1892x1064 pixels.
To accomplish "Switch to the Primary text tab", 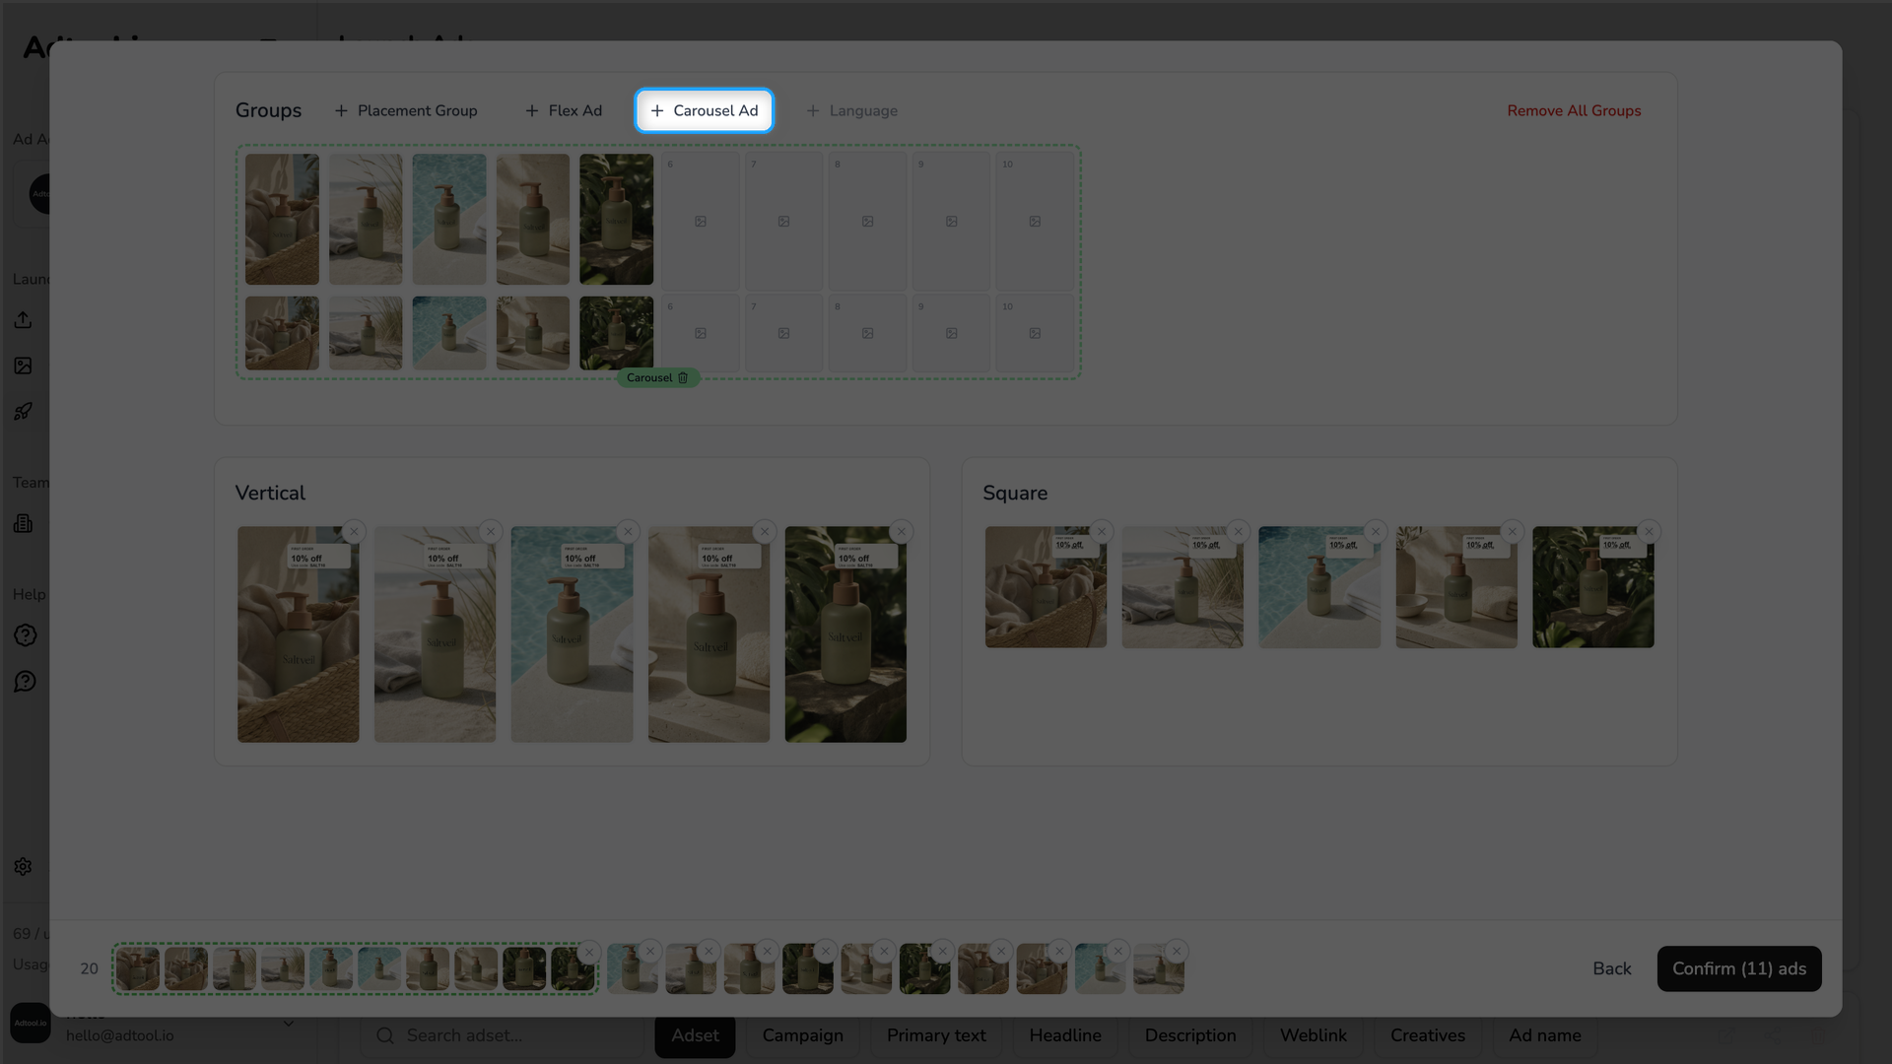I will click(x=936, y=1035).
